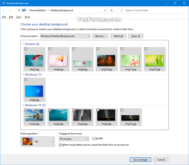Viewport: 189px width, 165px height.
Task: Open the 30 minutes interval dropdown
Action: coord(74,139)
